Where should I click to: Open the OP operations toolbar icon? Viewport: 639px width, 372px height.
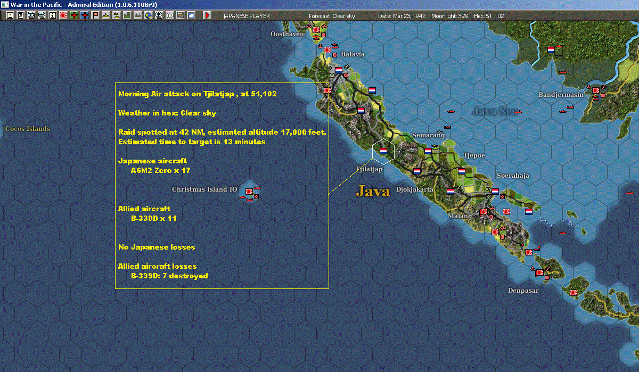tap(170, 15)
